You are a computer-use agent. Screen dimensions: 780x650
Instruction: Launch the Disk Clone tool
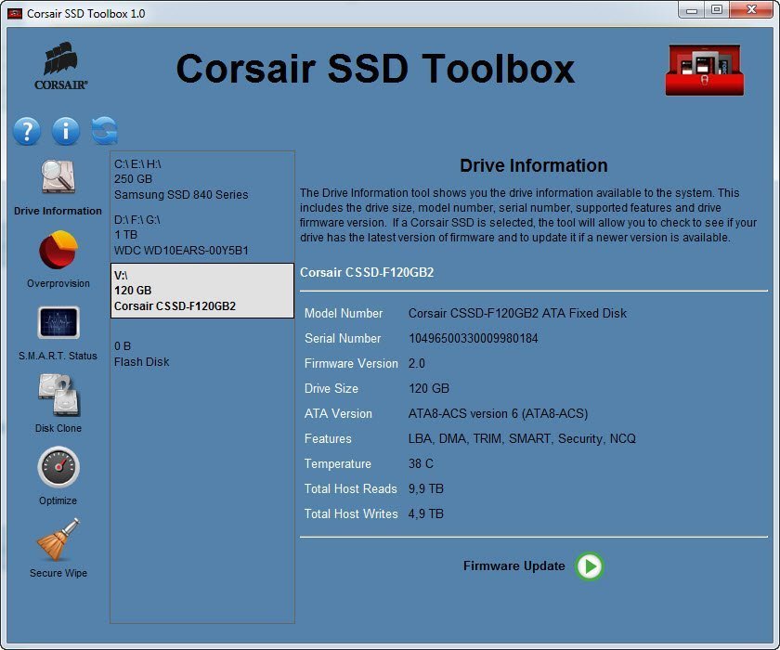click(58, 396)
